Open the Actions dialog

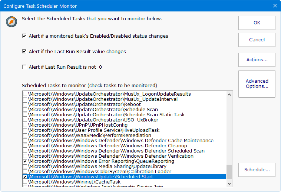tap(257, 60)
